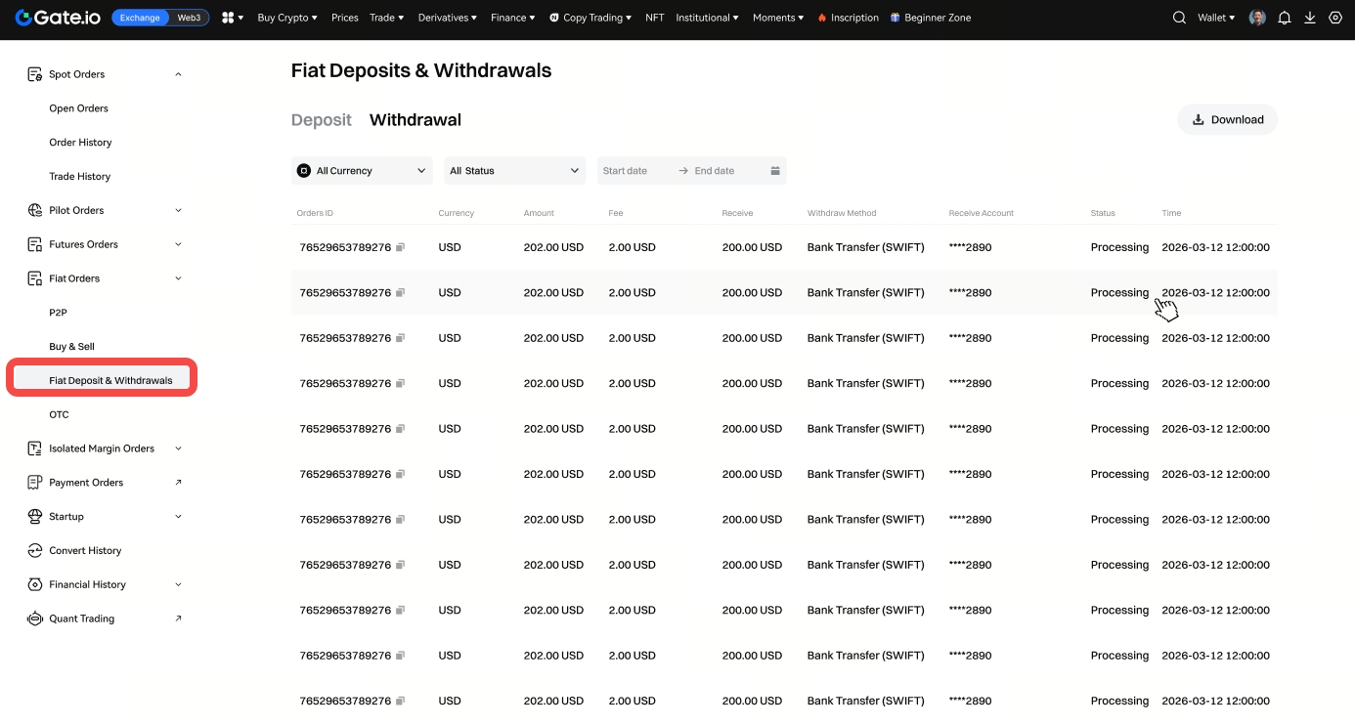The width and height of the screenshot is (1355, 725).
Task: Go to Order History
Action: 80,143
